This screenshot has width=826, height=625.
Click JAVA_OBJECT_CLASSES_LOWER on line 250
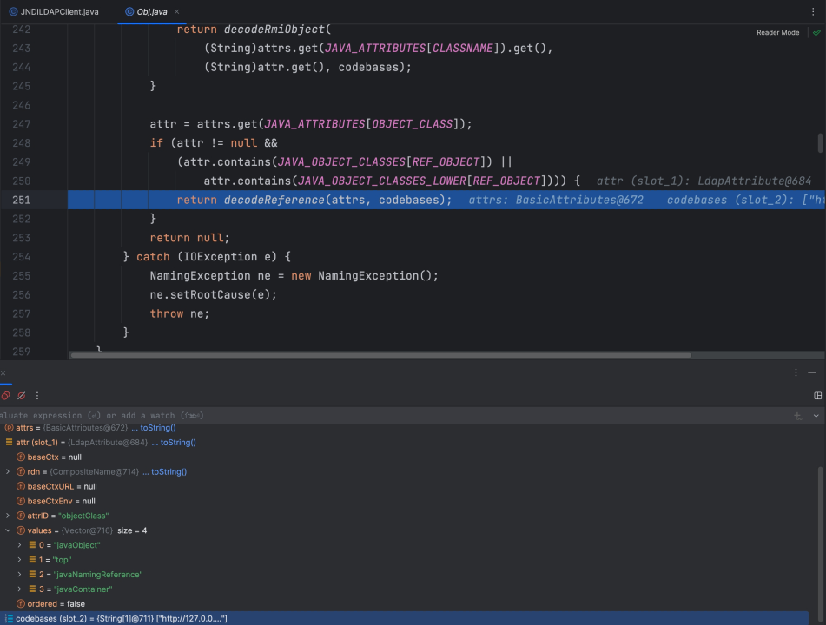click(x=382, y=181)
